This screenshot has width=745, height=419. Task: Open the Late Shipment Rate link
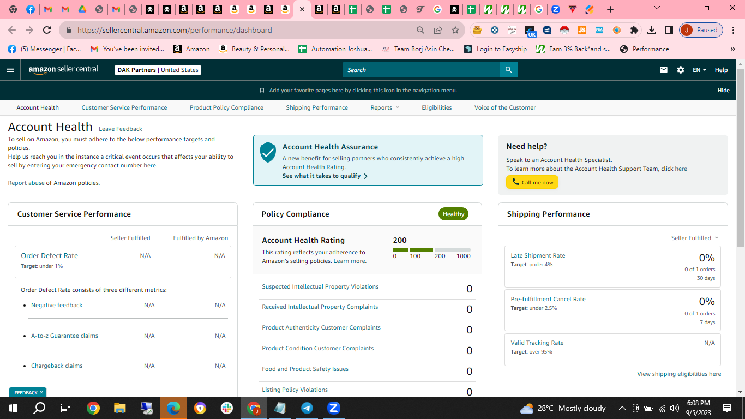point(538,255)
